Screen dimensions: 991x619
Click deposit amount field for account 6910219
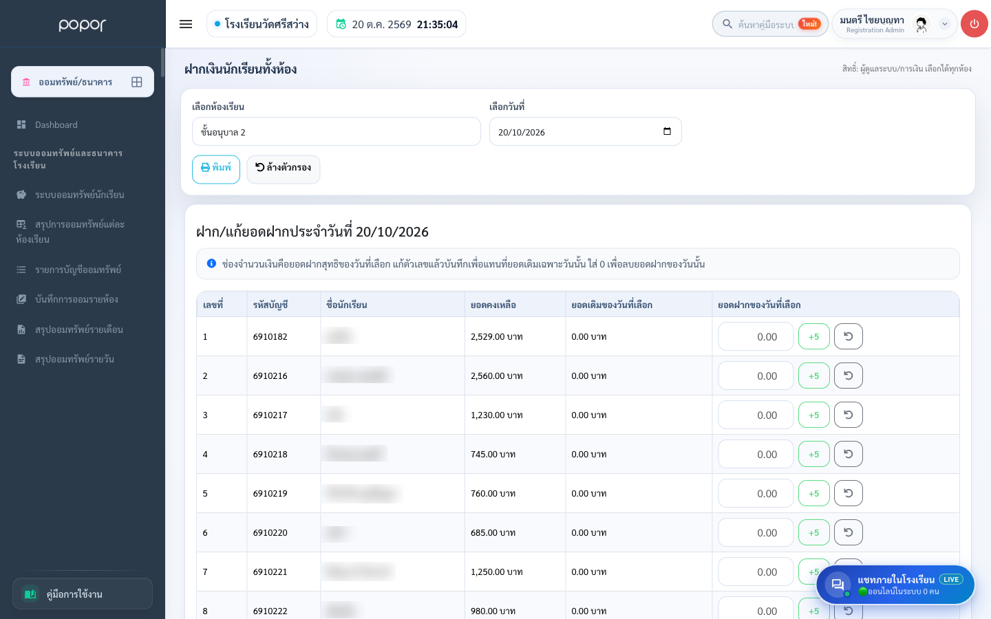tap(756, 493)
